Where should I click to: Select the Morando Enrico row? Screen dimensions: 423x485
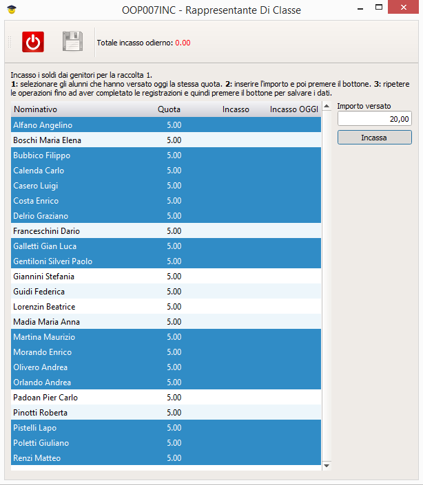(166, 352)
